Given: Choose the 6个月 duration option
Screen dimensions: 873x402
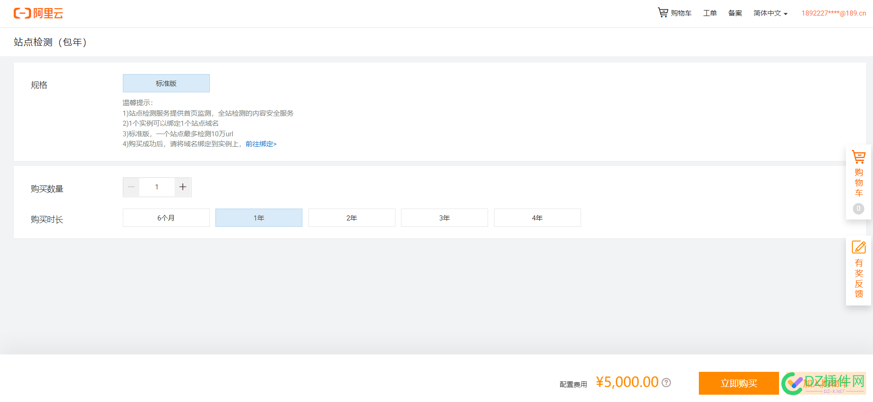Looking at the screenshot, I should tap(166, 218).
